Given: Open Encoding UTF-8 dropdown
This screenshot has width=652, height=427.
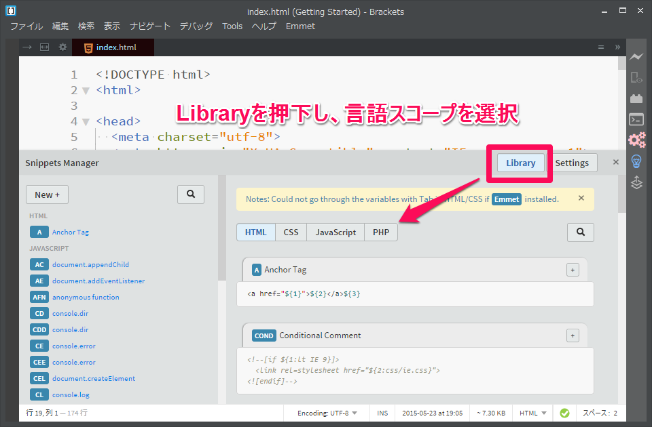Looking at the screenshot, I should (327, 413).
